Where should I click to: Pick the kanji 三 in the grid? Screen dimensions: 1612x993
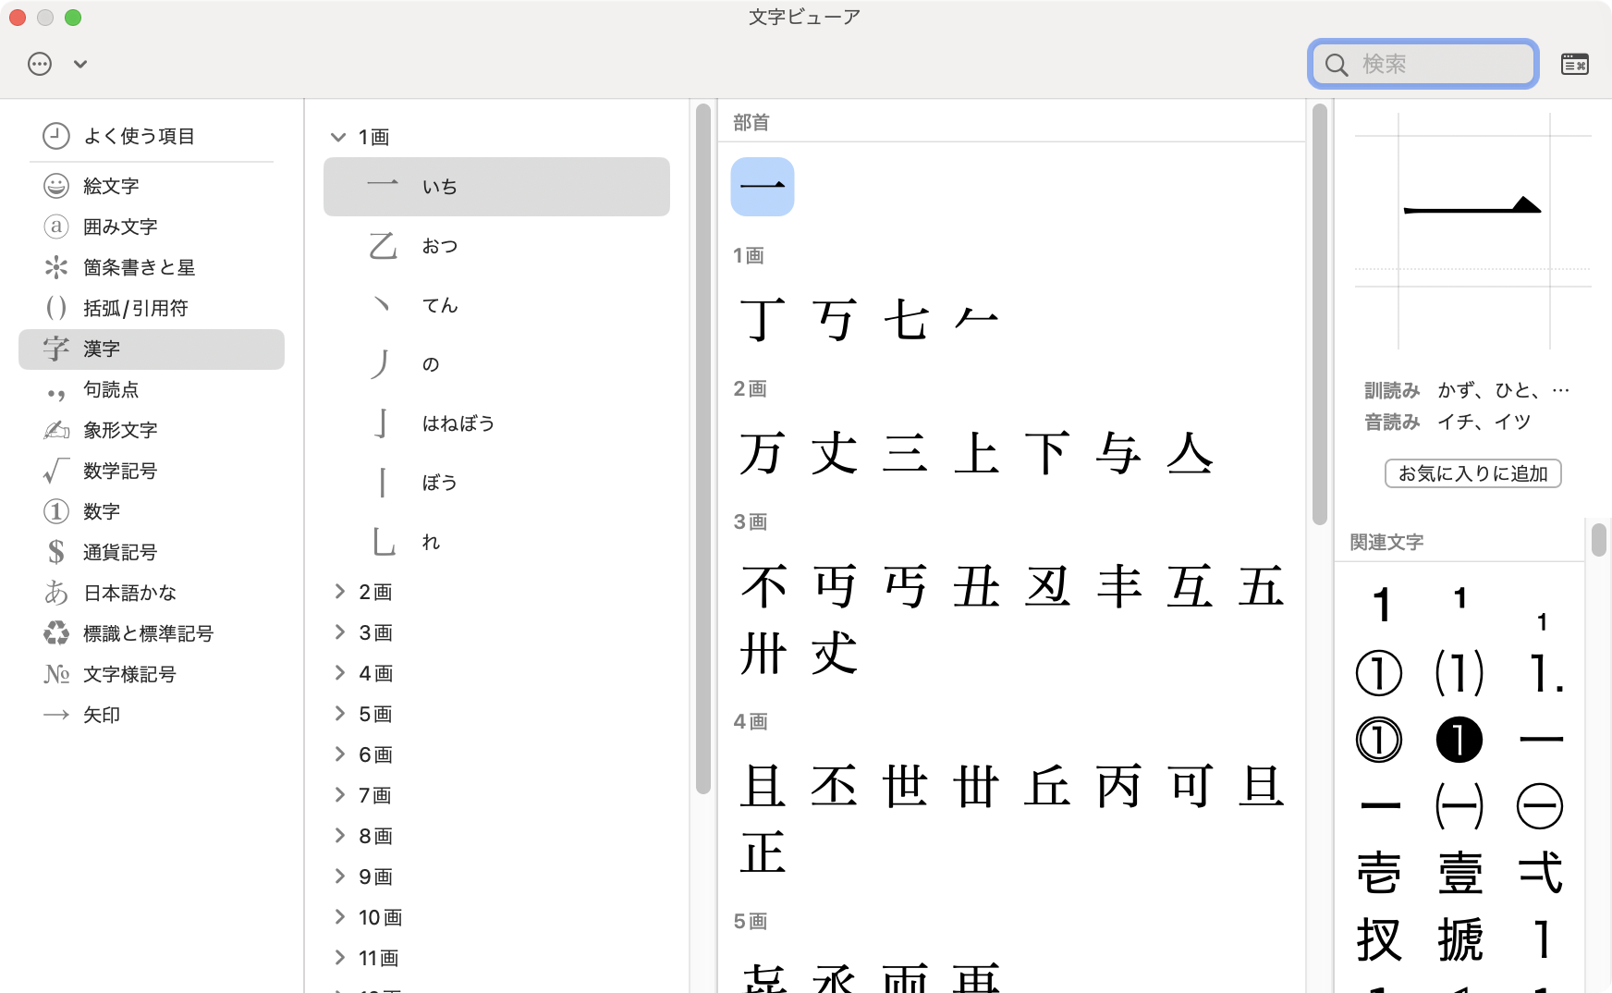[x=905, y=454]
